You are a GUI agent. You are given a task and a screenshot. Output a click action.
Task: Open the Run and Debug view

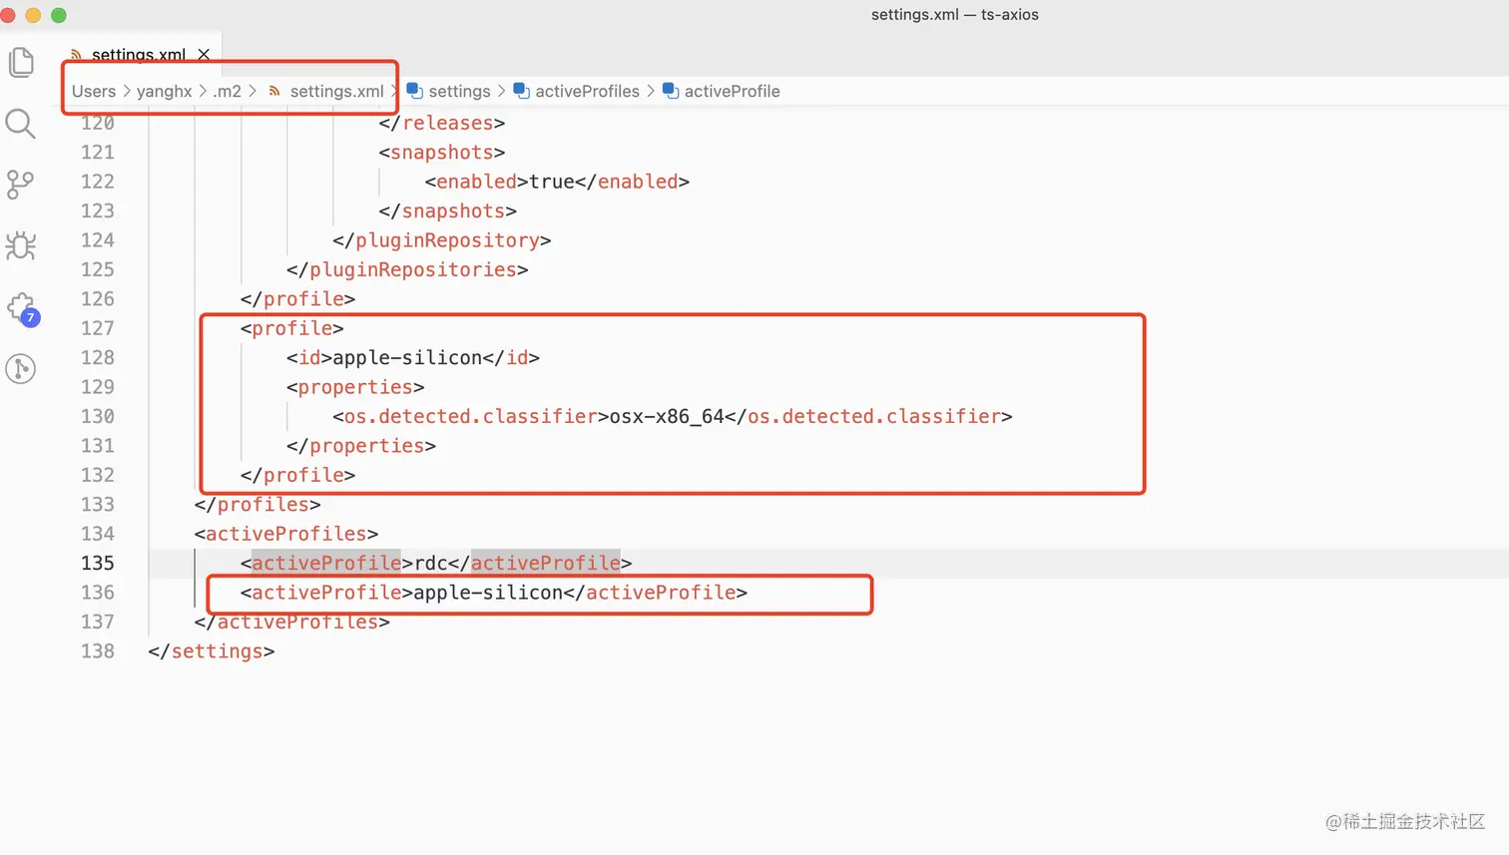[21, 245]
